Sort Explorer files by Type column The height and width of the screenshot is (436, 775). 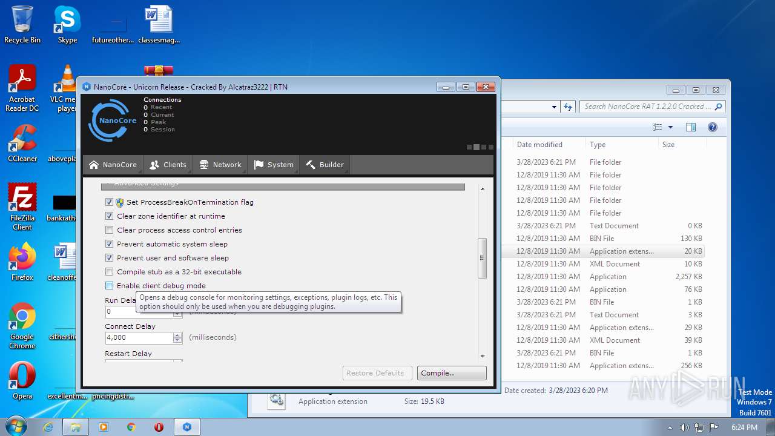point(622,145)
